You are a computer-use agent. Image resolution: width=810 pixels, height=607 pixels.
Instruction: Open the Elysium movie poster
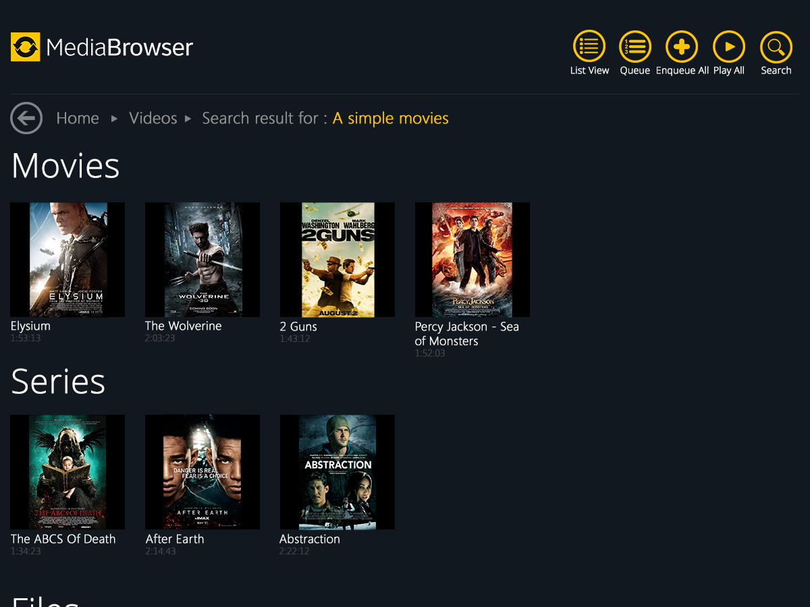[67, 260]
